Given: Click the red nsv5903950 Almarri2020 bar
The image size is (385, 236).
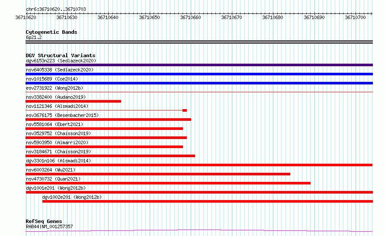Looking at the screenshot, I should (x=104, y=147).
